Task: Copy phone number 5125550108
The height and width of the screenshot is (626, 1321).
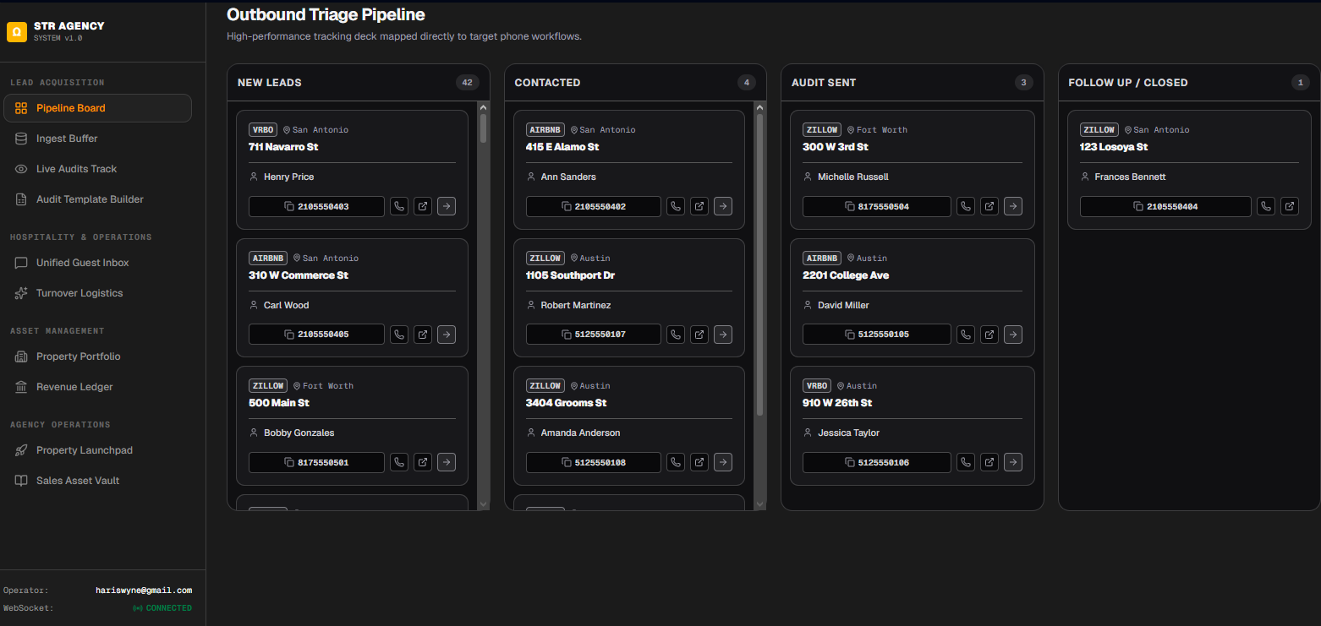Action: tap(594, 462)
